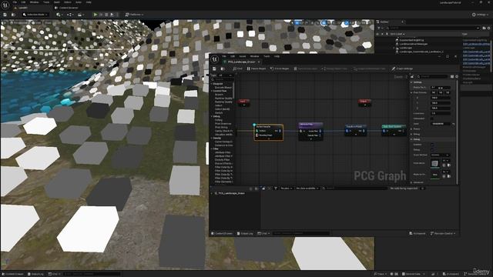
Task: Toggle Enabled checkbox in Debug section
Action: click(432, 145)
